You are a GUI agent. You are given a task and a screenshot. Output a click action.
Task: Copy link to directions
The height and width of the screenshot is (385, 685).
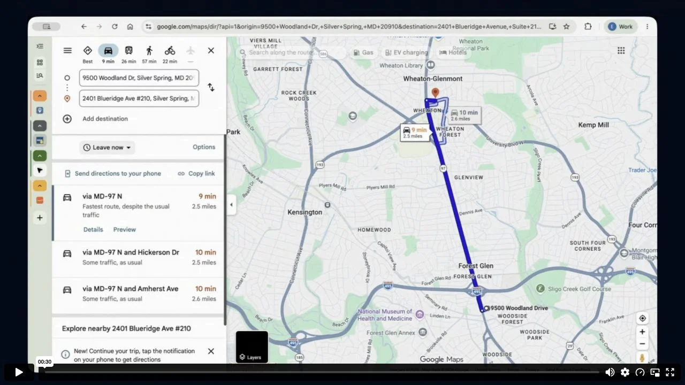point(196,174)
